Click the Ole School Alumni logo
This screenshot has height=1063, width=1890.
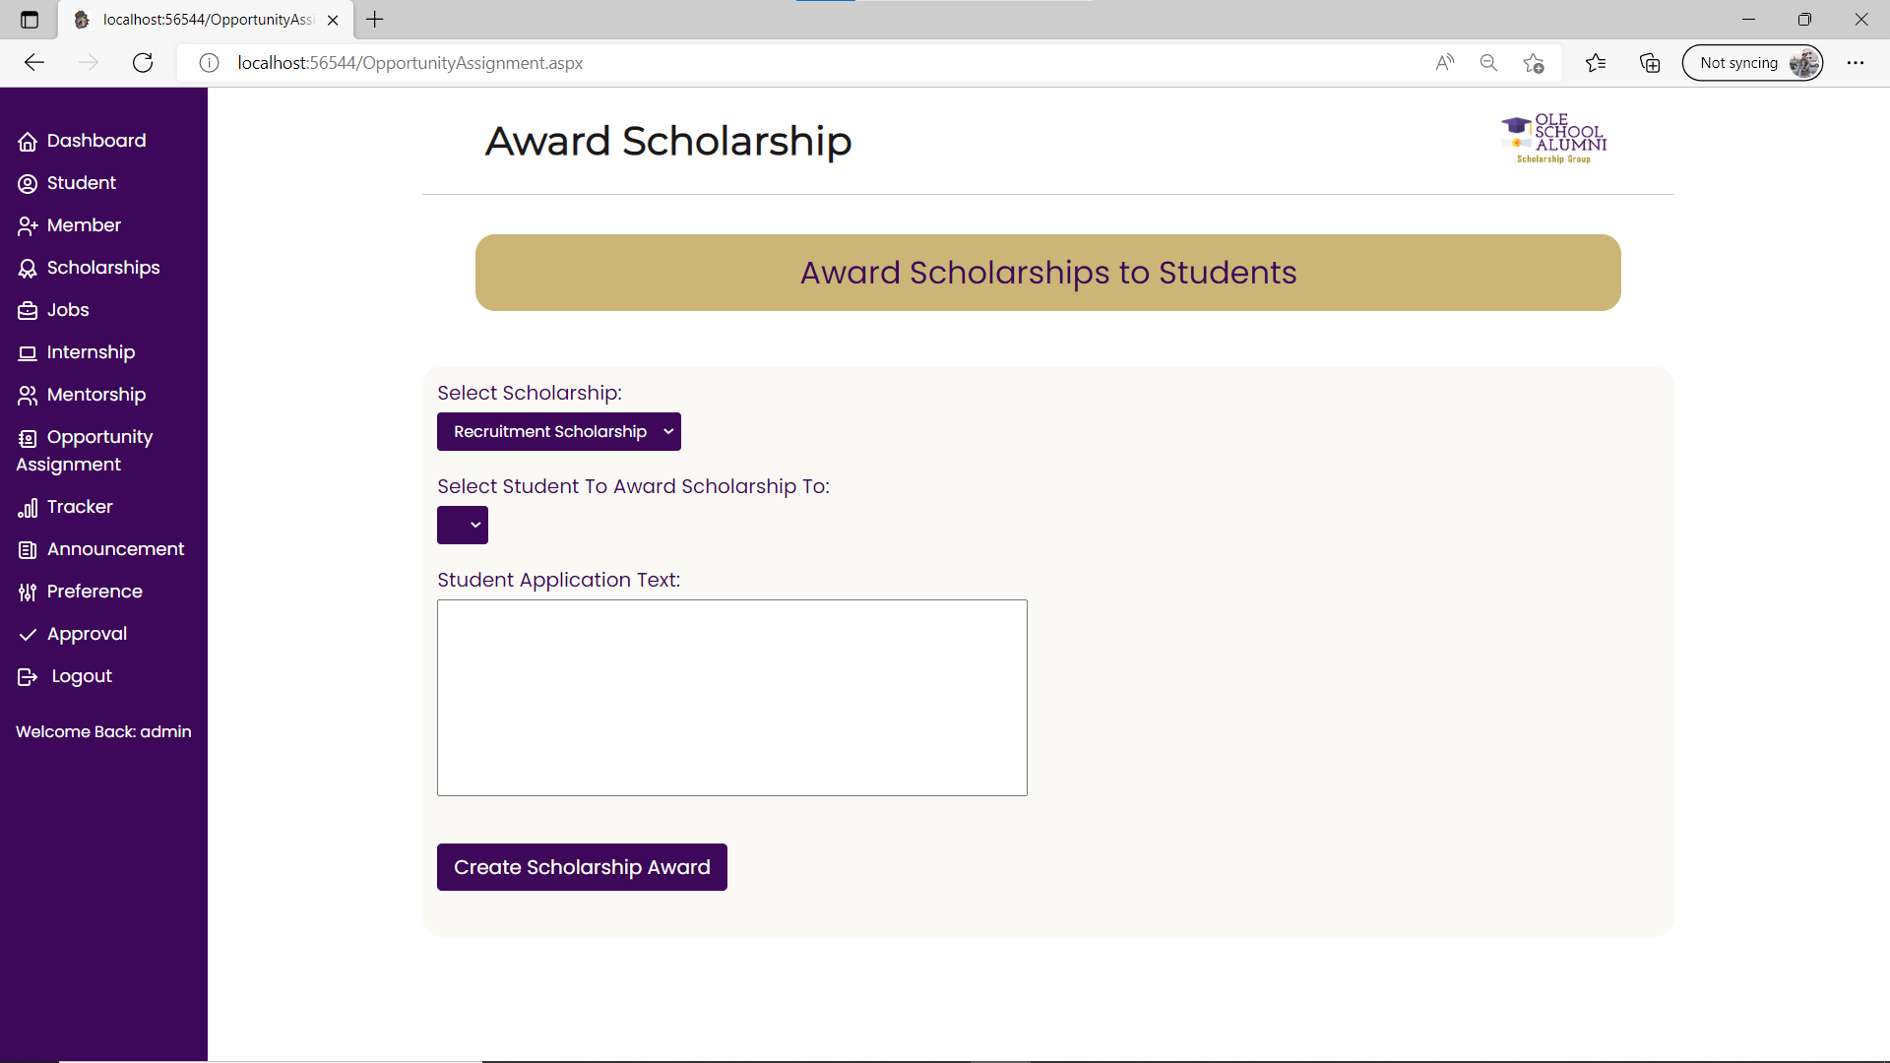[x=1553, y=140]
